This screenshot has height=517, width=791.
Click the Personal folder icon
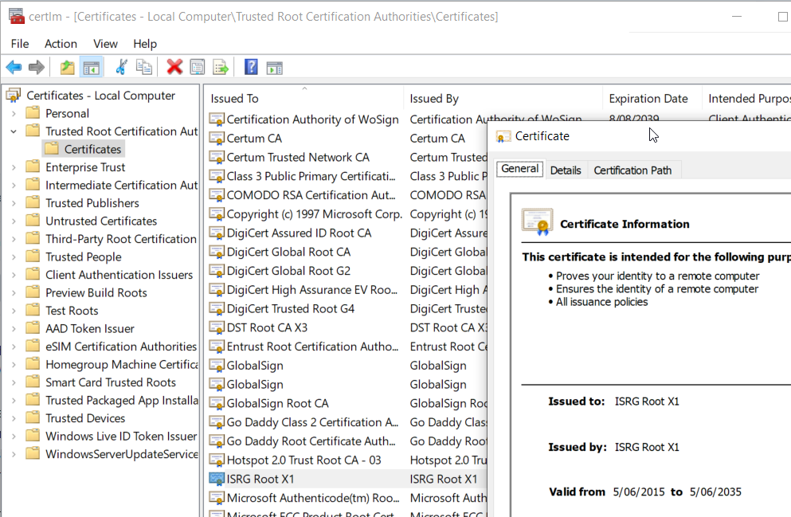click(33, 113)
